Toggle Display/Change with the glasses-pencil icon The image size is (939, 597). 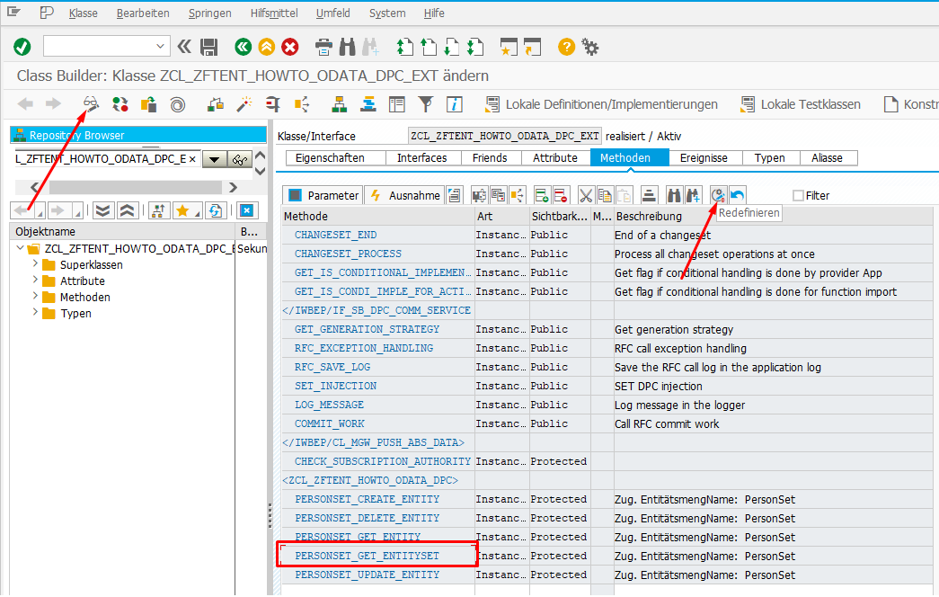click(x=91, y=103)
